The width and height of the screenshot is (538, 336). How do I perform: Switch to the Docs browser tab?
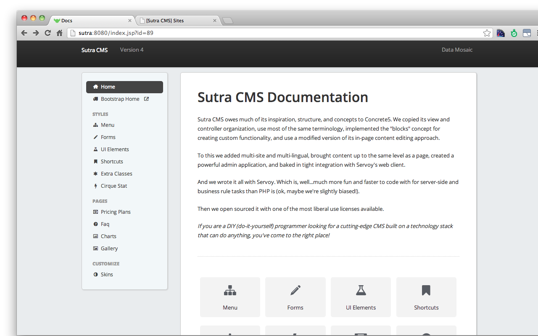click(92, 20)
